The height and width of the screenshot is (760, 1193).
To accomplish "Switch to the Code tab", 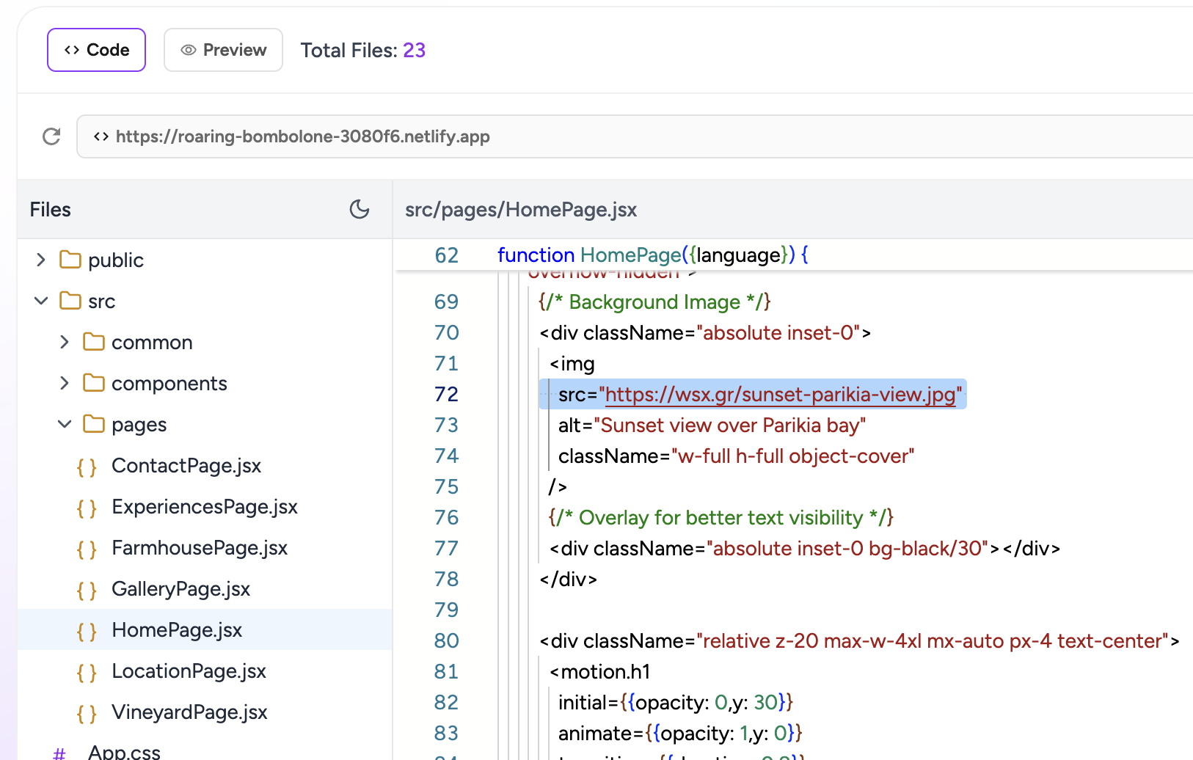I will [96, 50].
